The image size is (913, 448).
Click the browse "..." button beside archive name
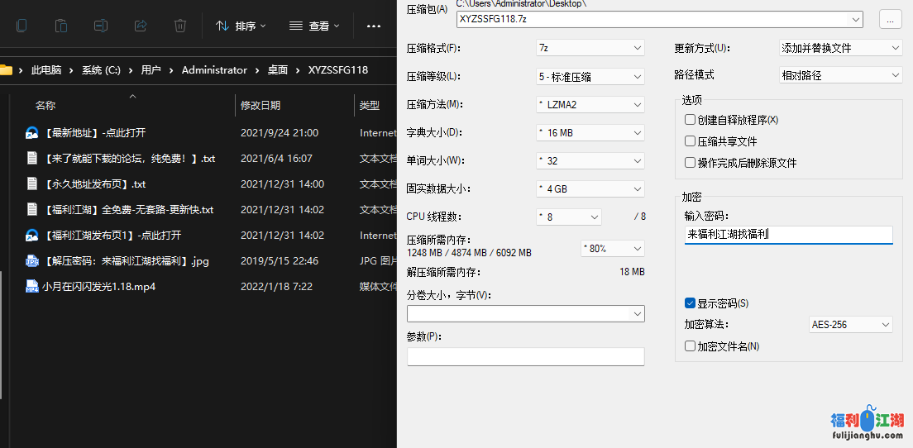tap(890, 19)
